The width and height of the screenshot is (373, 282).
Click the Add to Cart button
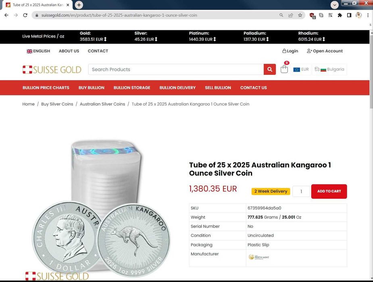(329, 191)
